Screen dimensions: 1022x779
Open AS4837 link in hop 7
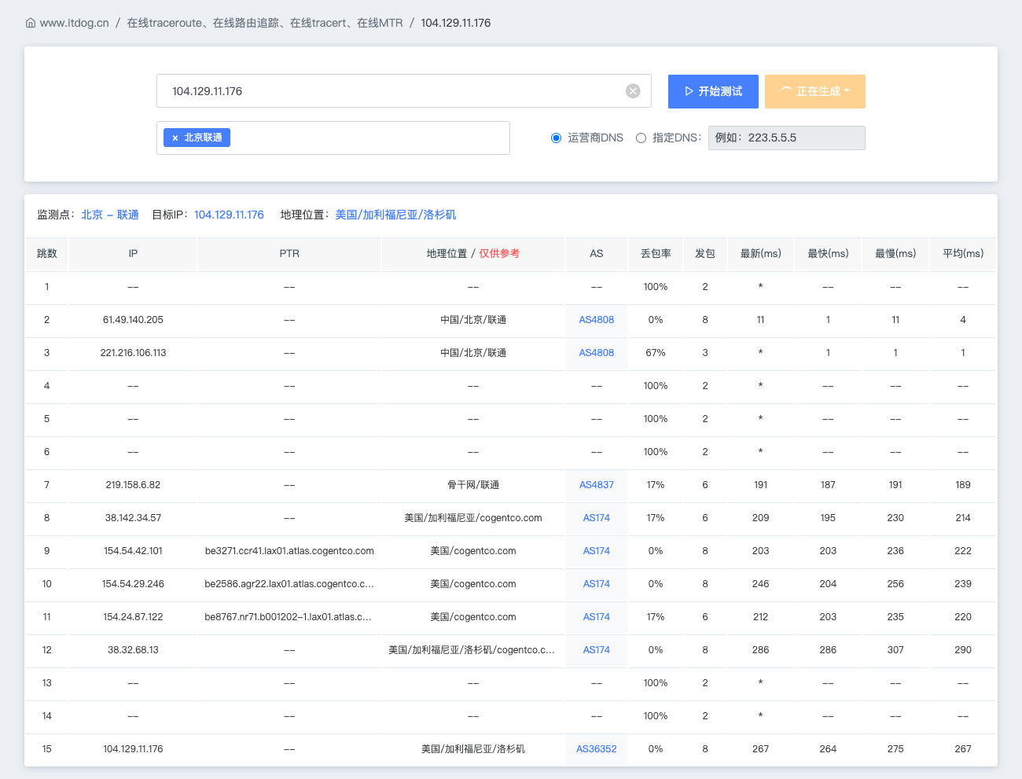coord(597,485)
